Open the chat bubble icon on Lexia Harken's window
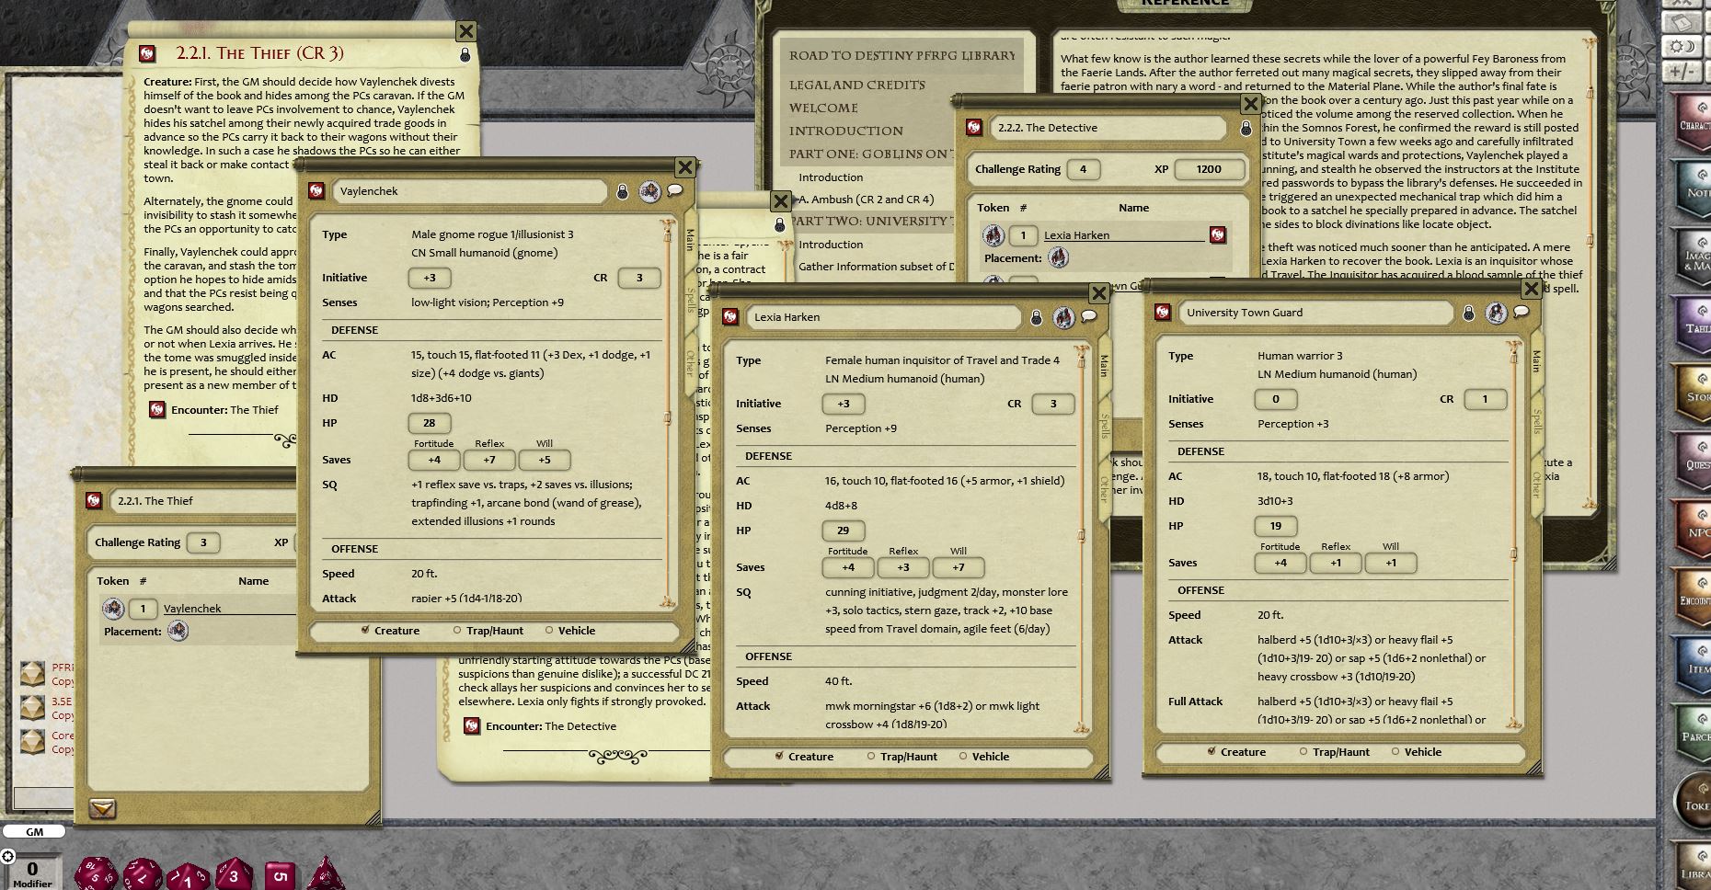Viewport: 1711px width, 890px height. pos(1091,316)
